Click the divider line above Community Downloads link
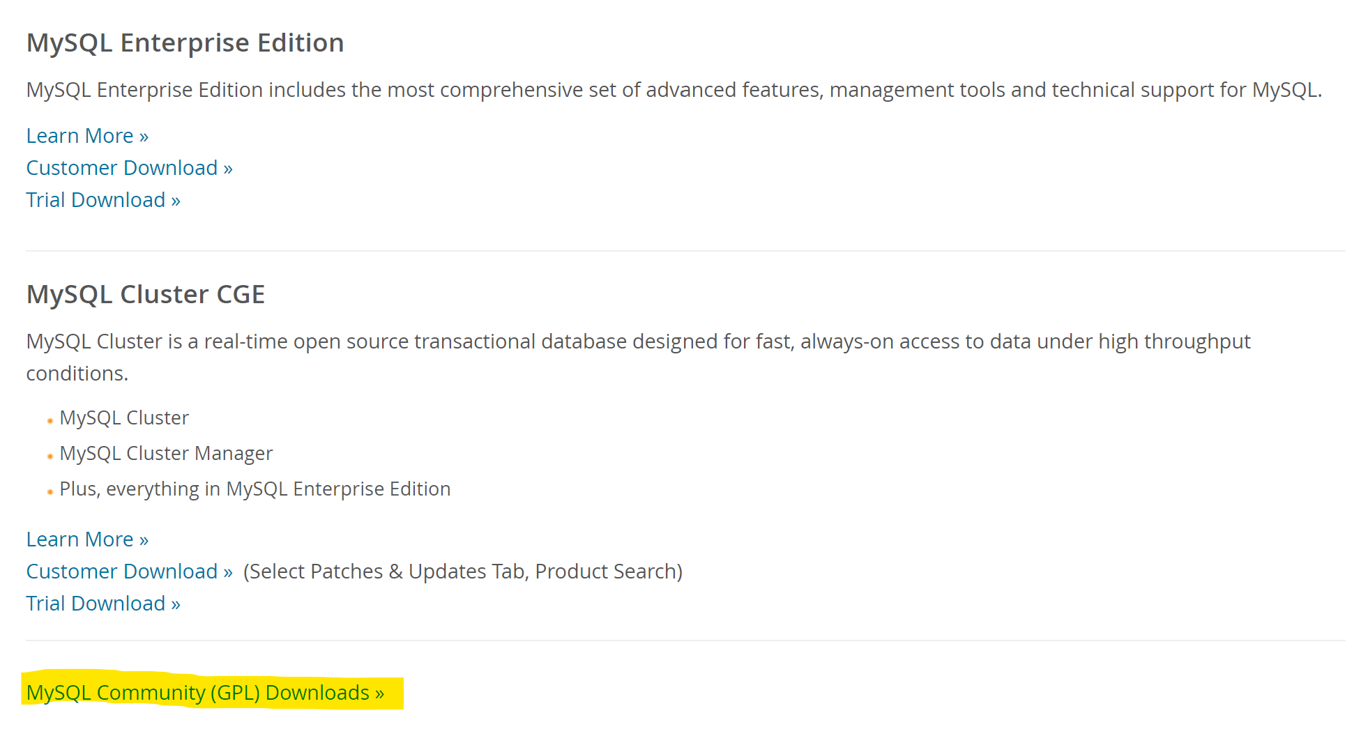This screenshot has width=1361, height=736. 685,641
